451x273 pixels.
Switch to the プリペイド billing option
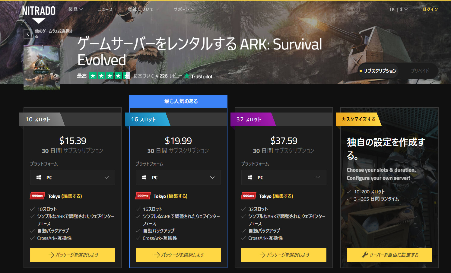pyautogui.click(x=420, y=71)
